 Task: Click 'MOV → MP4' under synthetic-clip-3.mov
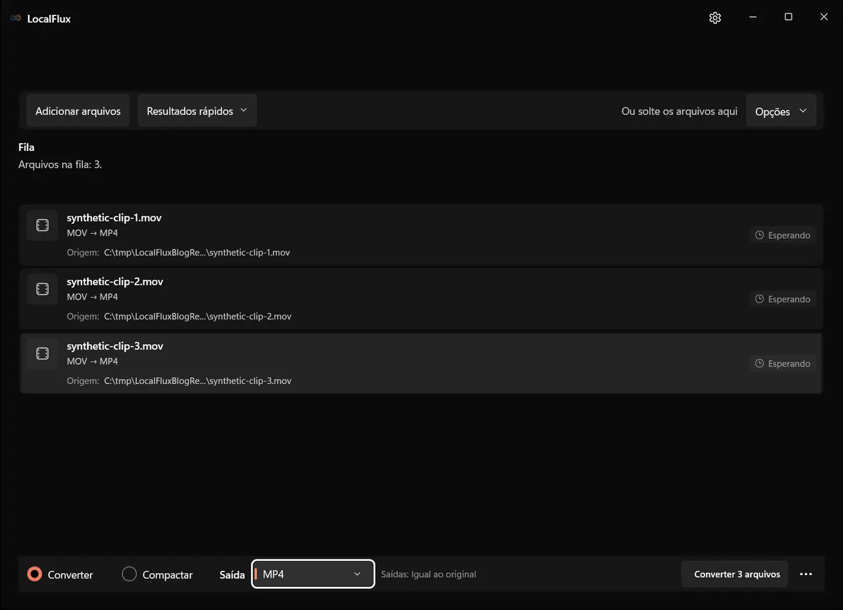point(92,362)
